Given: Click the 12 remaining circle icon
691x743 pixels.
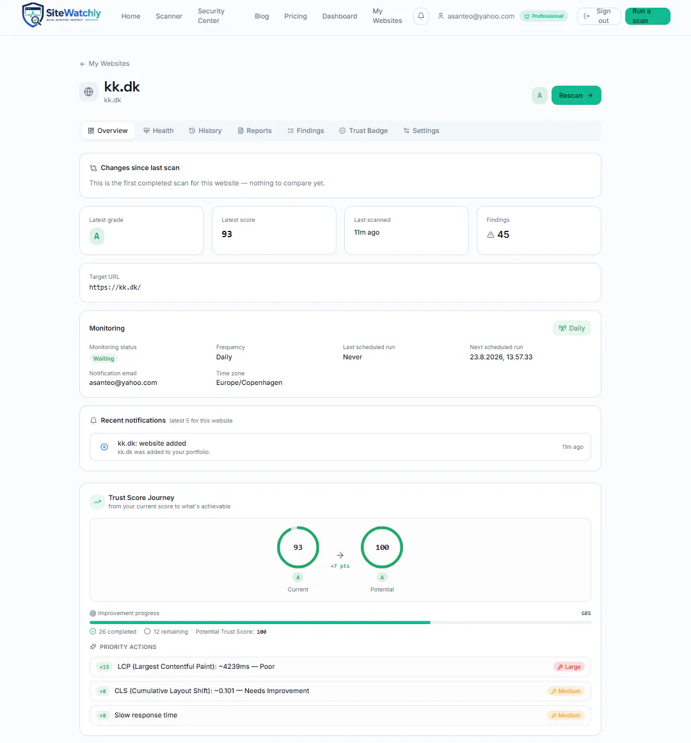Looking at the screenshot, I should click(x=148, y=632).
